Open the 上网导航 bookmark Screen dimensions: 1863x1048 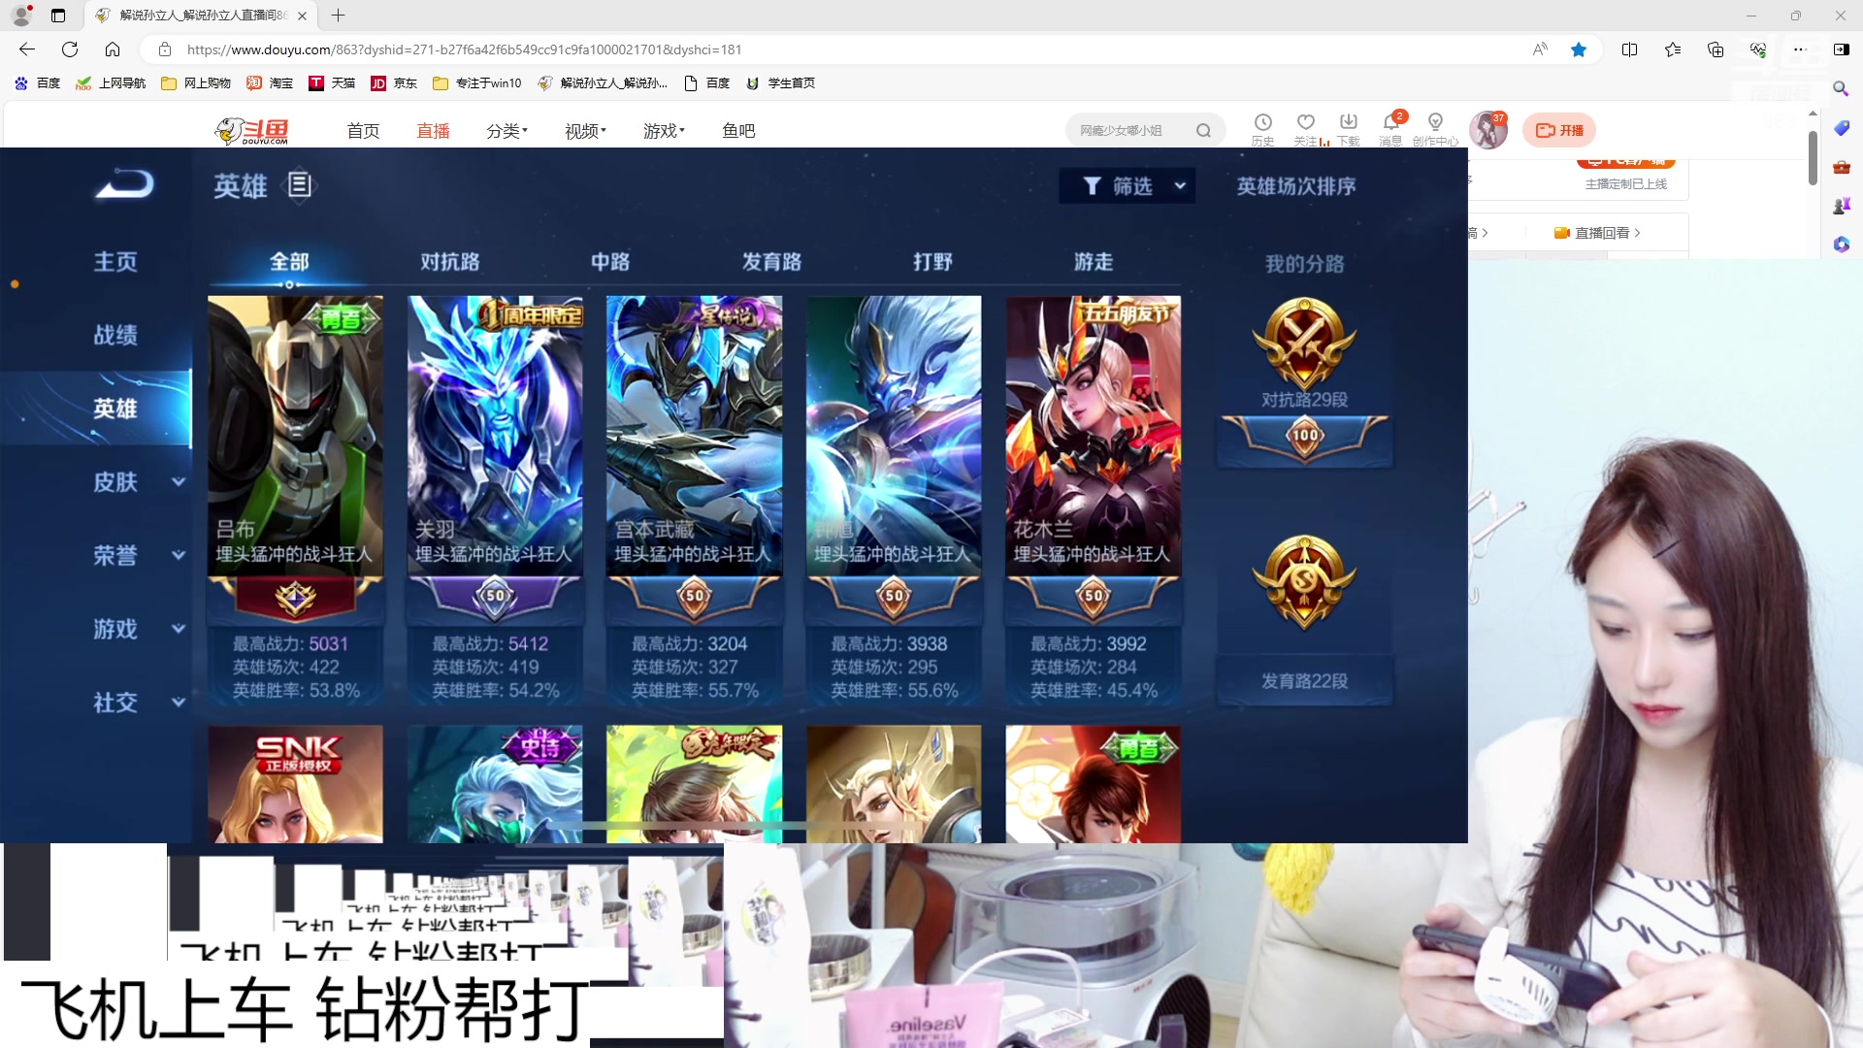111,83
